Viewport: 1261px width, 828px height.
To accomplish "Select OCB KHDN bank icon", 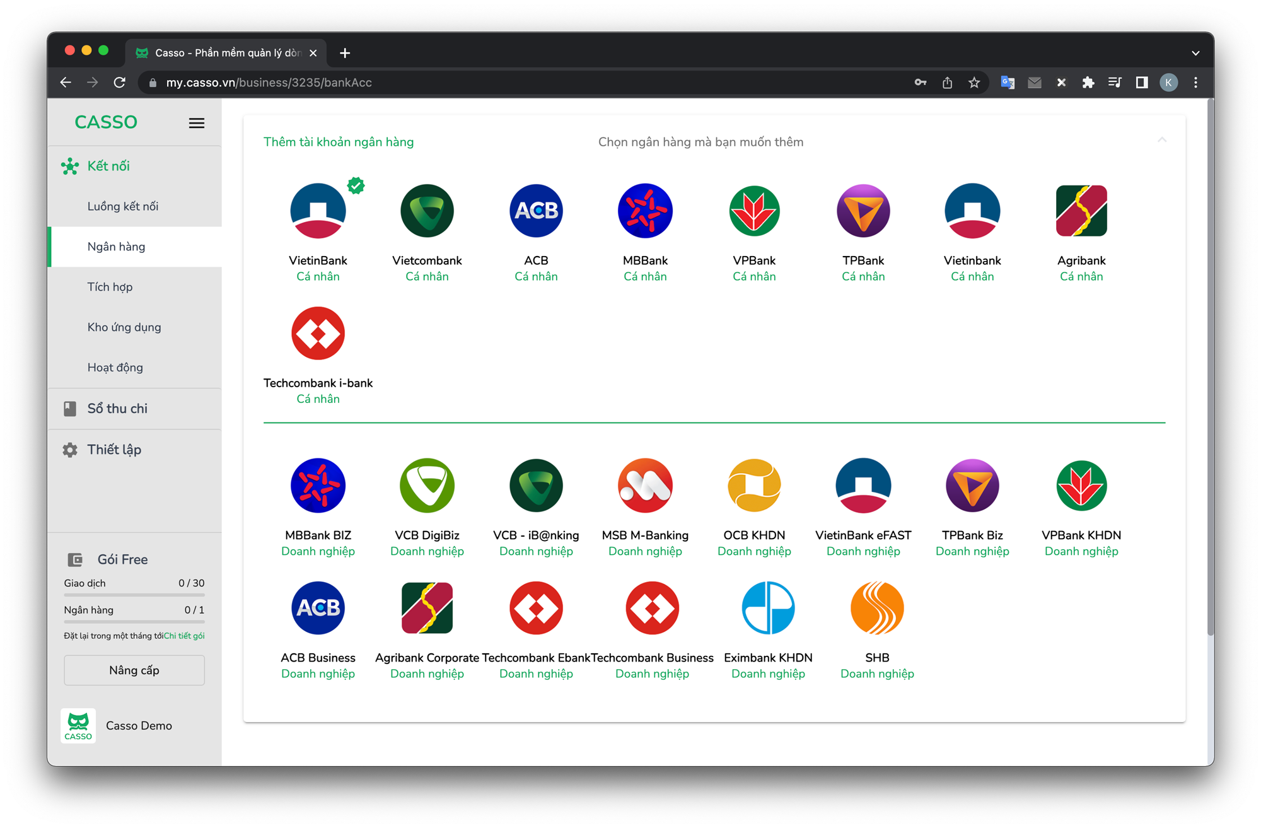I will point(754,485).
